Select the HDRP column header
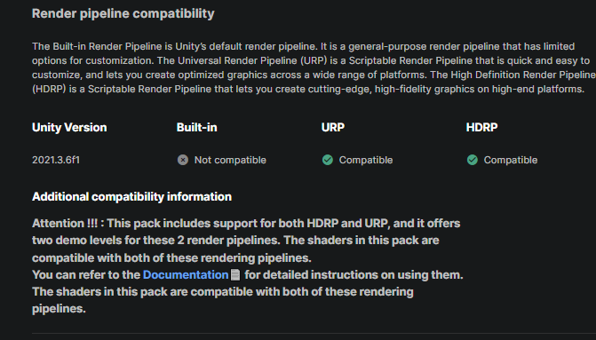Image resolution: width=596 pixels, height=340 pixels. pos(481,127)
